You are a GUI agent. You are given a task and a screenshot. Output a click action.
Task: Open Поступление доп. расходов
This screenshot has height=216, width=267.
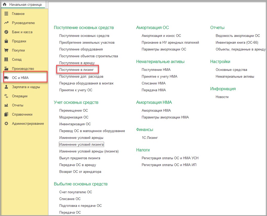click(x=81, y=77)
